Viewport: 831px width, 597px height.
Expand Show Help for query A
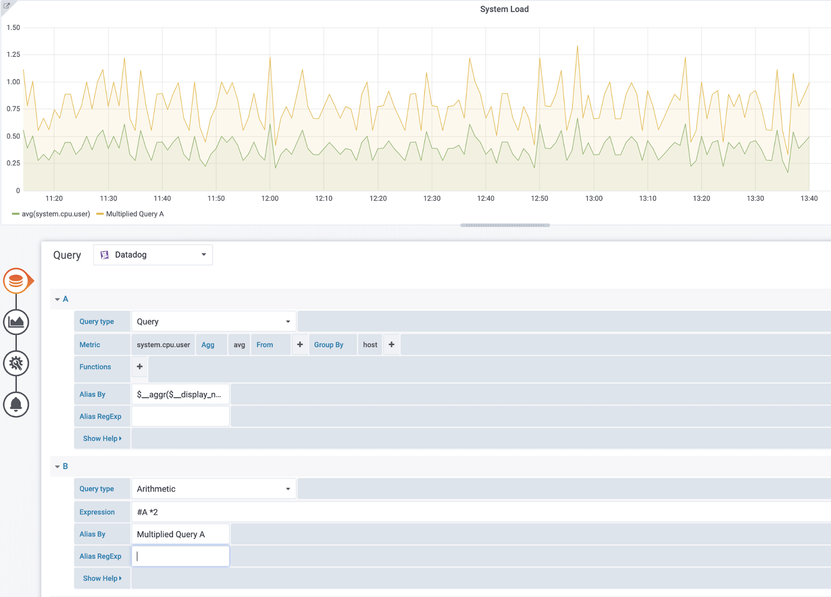(102, 439)
